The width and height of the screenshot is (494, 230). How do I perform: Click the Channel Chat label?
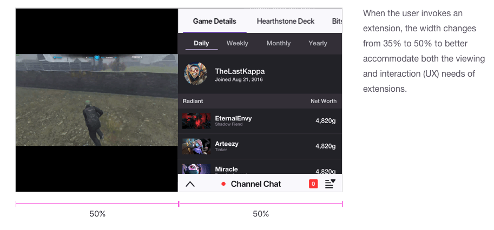pyautogui.click(x=255, y=184)
